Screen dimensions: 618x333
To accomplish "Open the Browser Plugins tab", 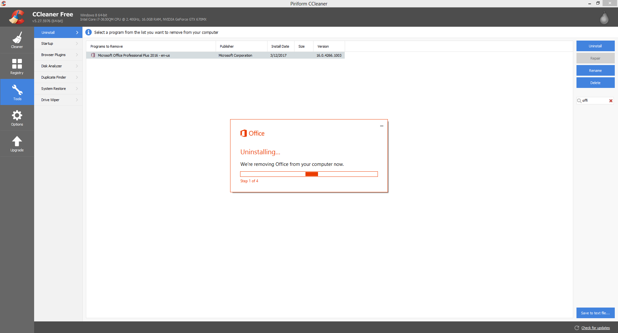I will pos(58,55).
